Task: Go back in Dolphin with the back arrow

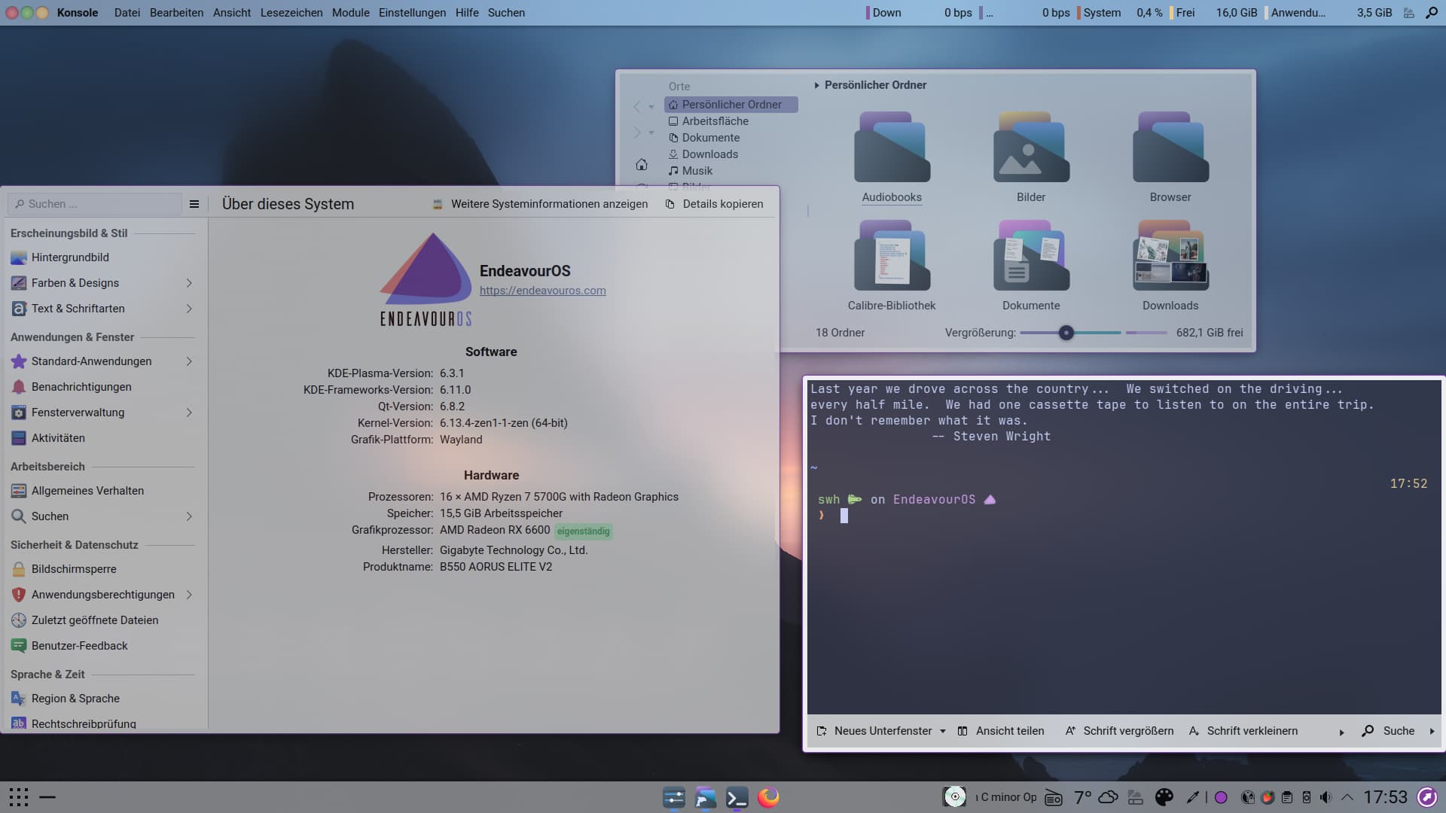Action: point(637,107)
